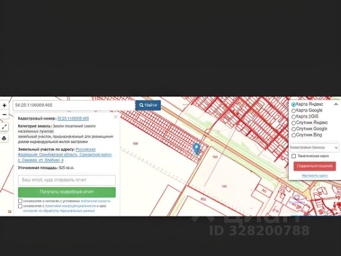Click parcel label 800 on map
The height and width of the screenshot is (256, 341).
click(203, 199)
